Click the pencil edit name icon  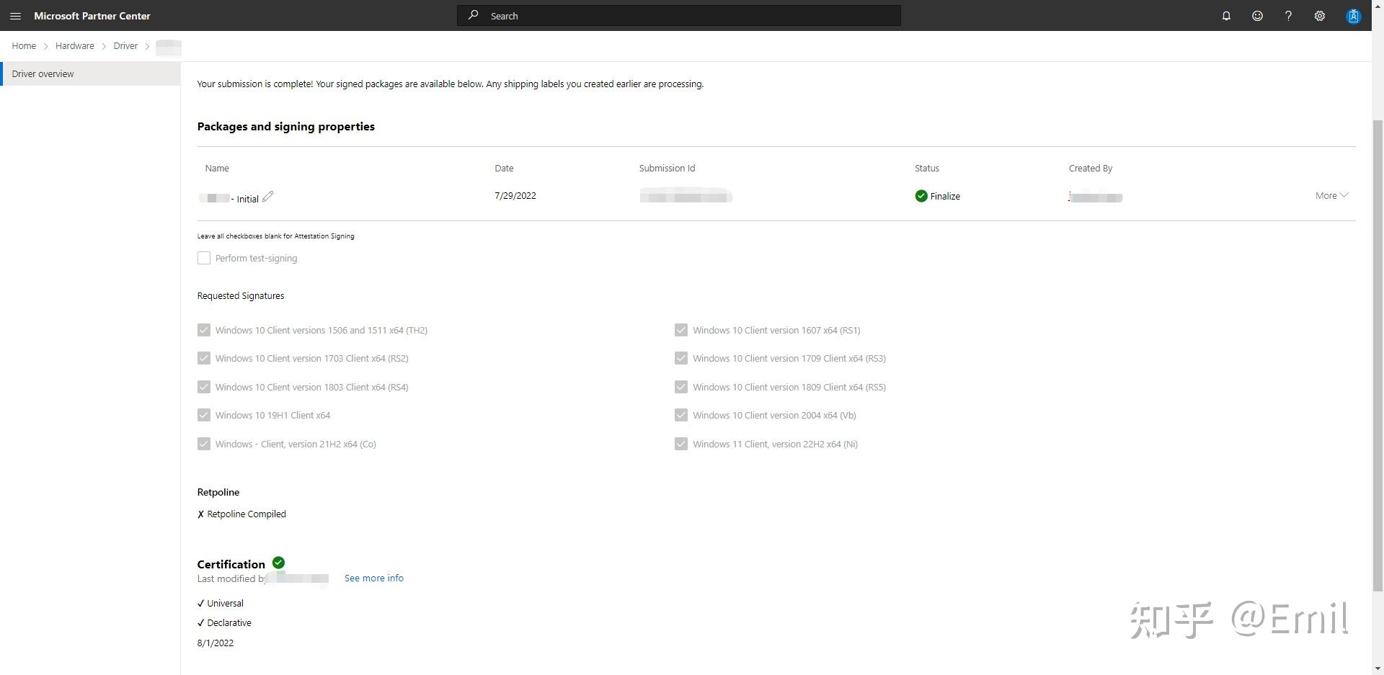[267, 197]
